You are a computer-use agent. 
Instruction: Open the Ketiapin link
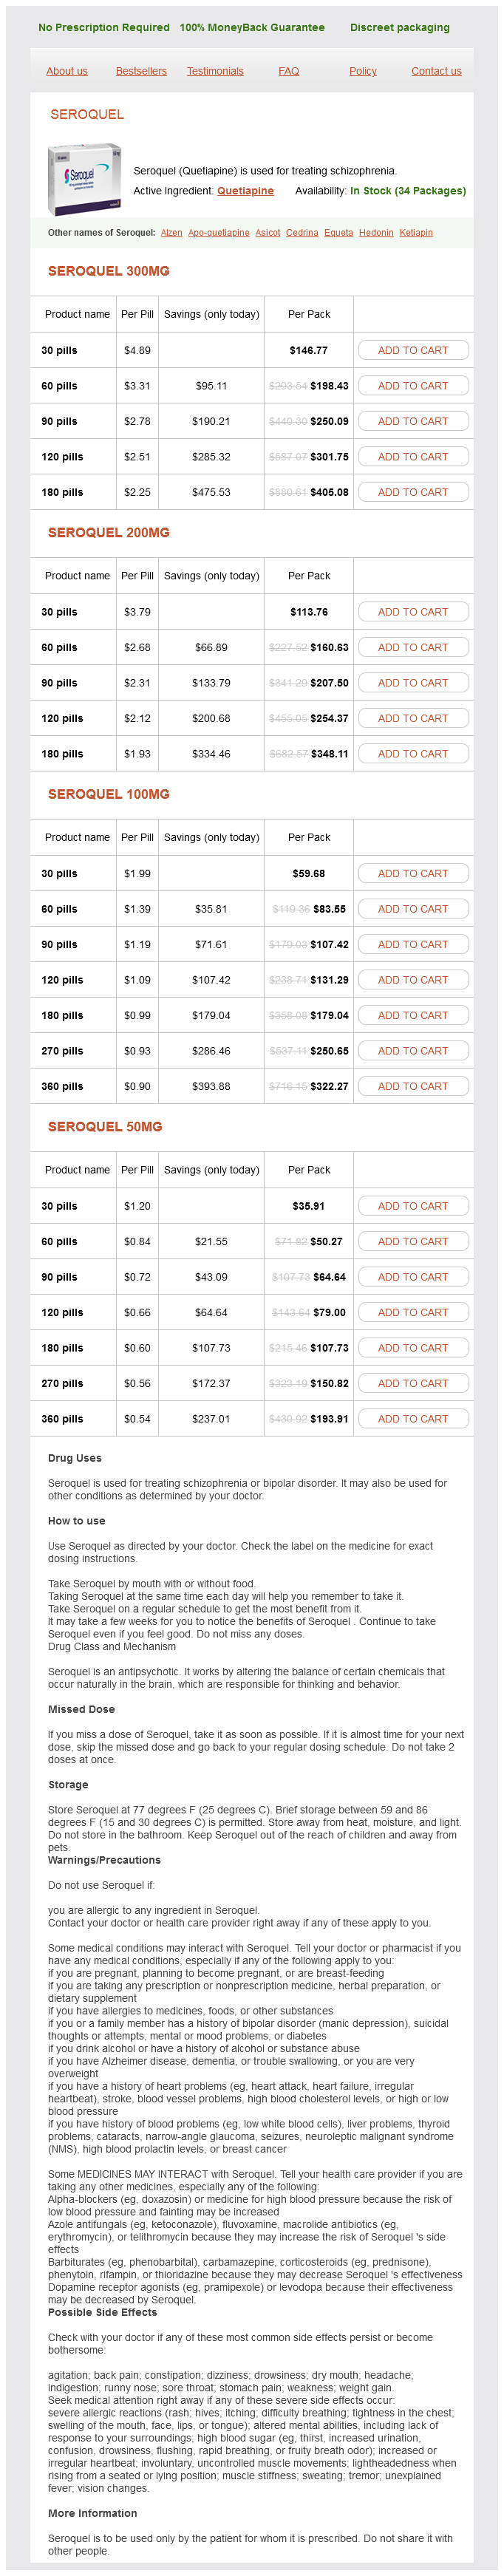pos(416,233)
